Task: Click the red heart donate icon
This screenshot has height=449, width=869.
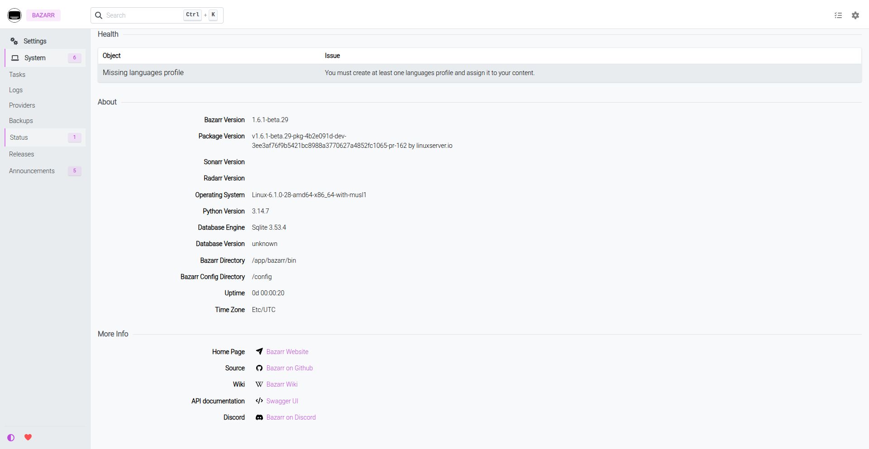Action: (x=28, y=437)
